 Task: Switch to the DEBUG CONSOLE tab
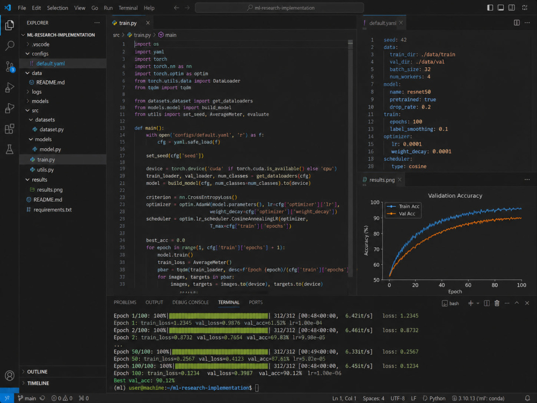click(191, 302)
